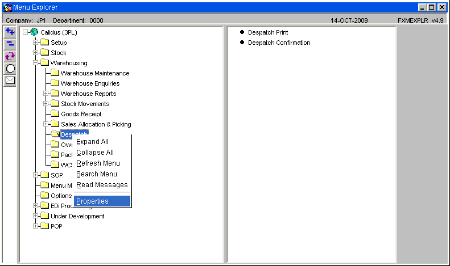Viewport: 450px width, 266px height.
Task: Click the Stock folder icon
Action: pyautogui.click(x=44, y=53)
